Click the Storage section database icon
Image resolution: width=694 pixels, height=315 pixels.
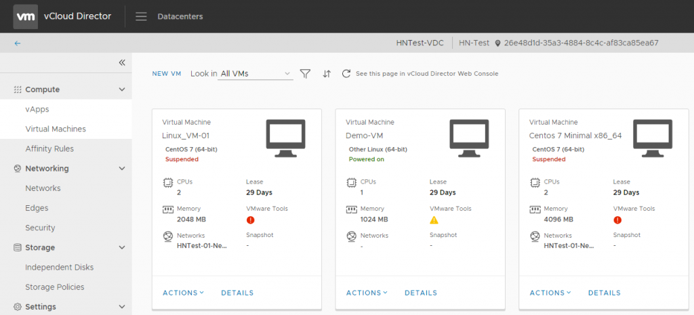point(18,247)
